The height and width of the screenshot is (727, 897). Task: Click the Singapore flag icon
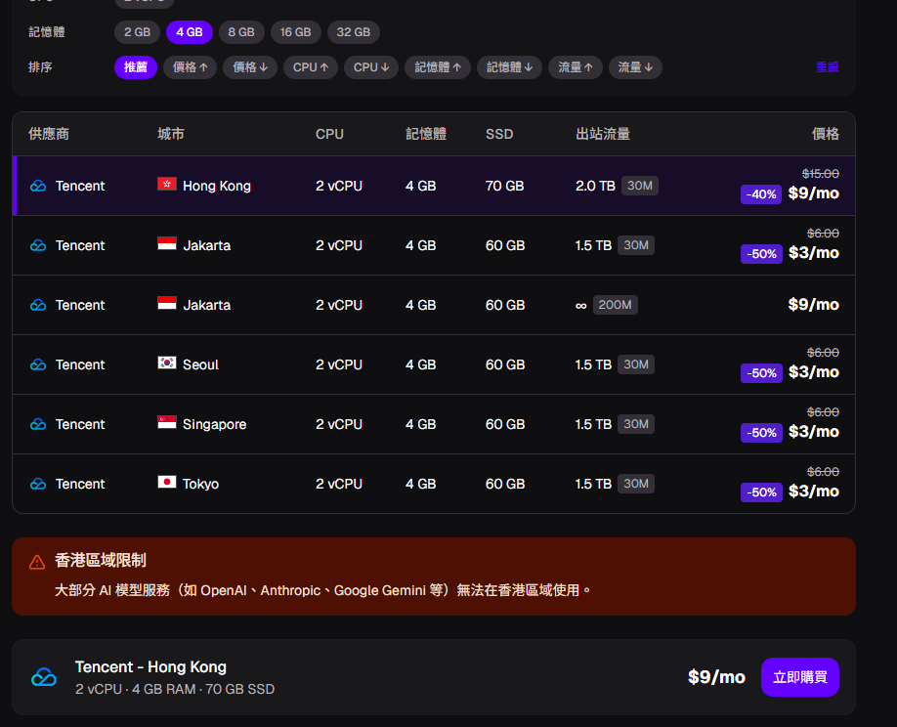(x=167, y=422)
